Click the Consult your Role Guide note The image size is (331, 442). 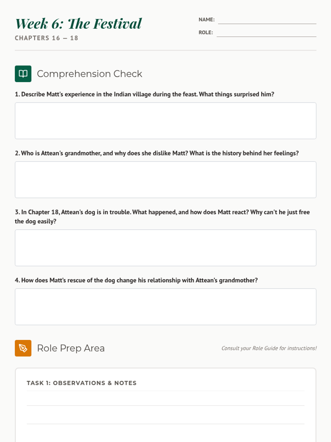pos(269,348)
